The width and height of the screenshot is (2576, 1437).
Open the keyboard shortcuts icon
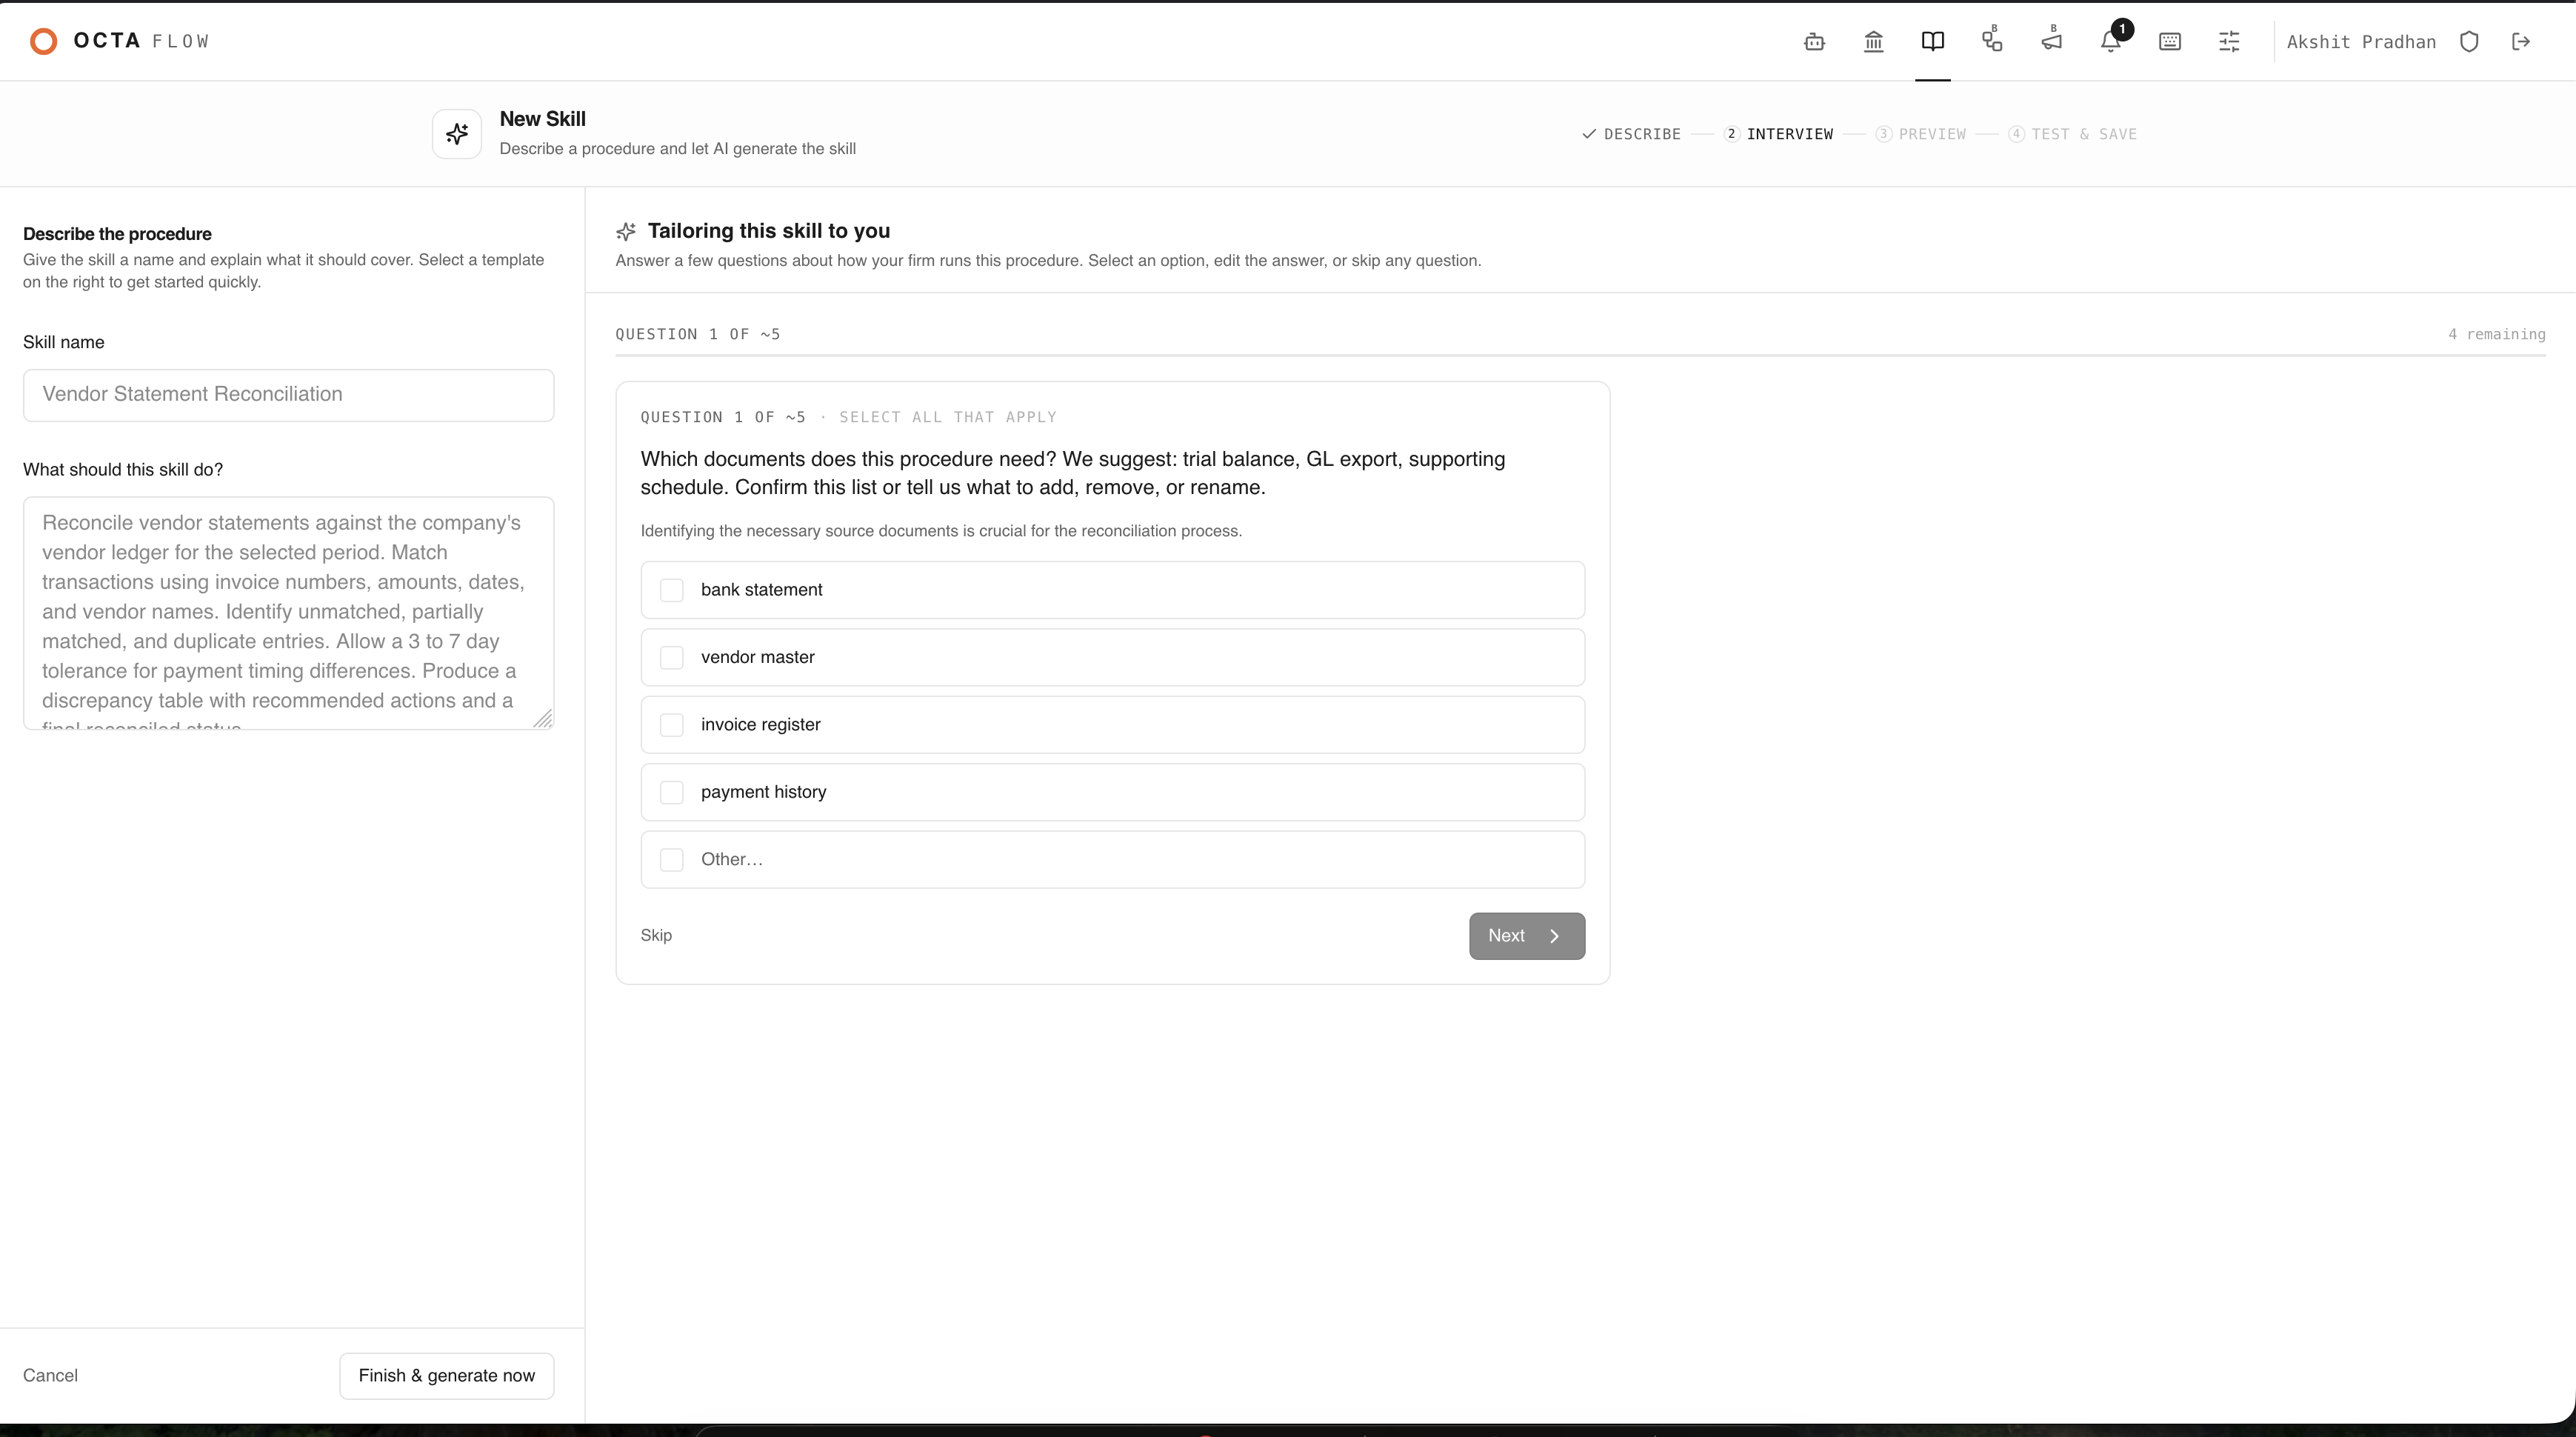pos(2169,41)
